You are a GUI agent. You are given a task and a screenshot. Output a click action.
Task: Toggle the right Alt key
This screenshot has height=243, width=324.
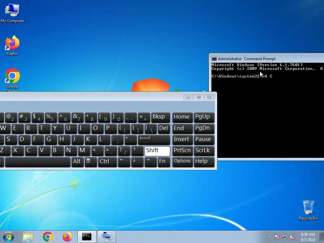pyautogui.click(x=78, y=162)
